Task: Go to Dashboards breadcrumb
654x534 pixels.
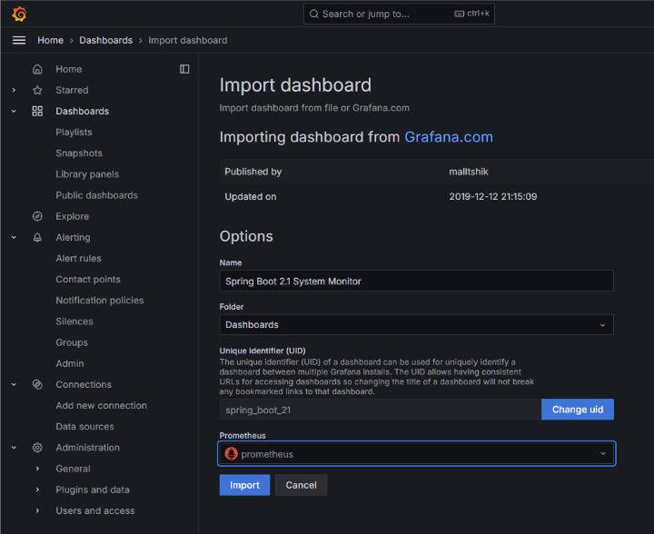Action: coord(106,40)
